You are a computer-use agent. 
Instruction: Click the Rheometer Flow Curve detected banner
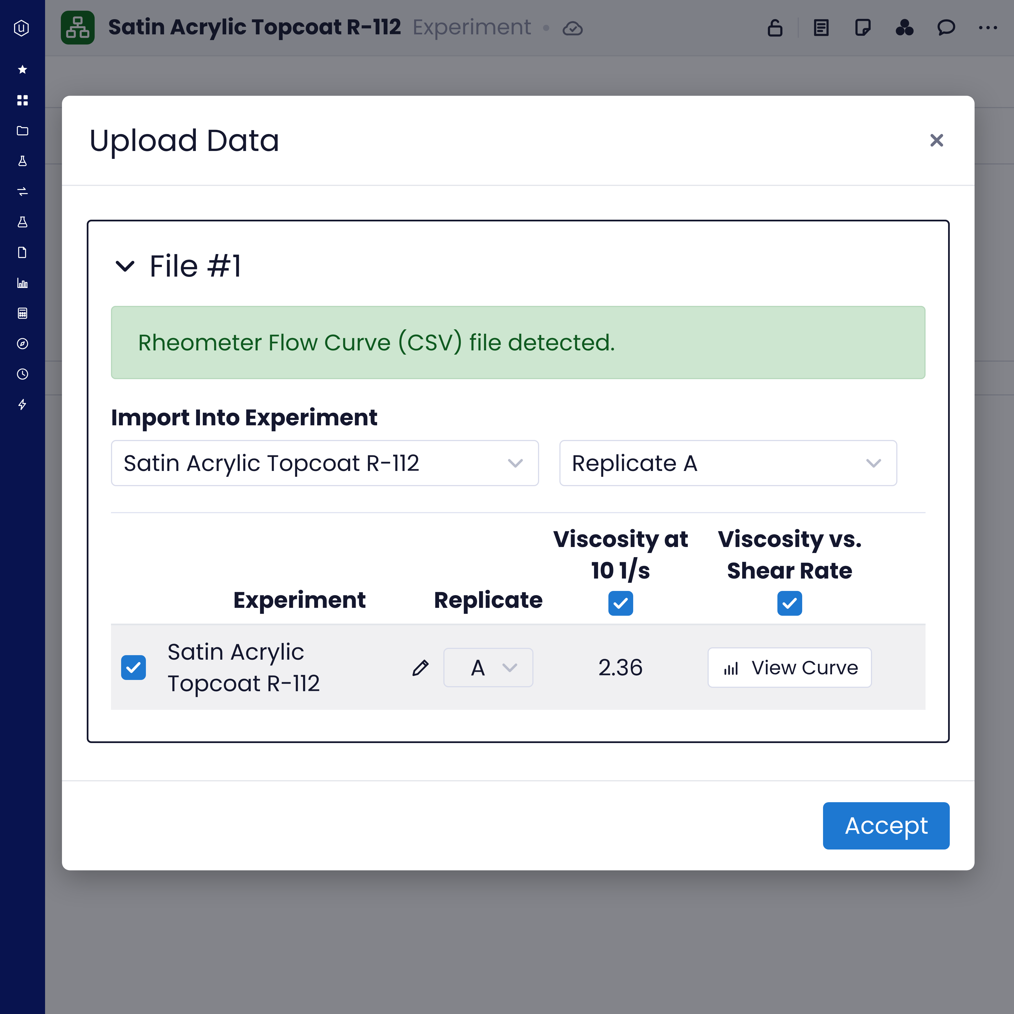tap(518, 342)
